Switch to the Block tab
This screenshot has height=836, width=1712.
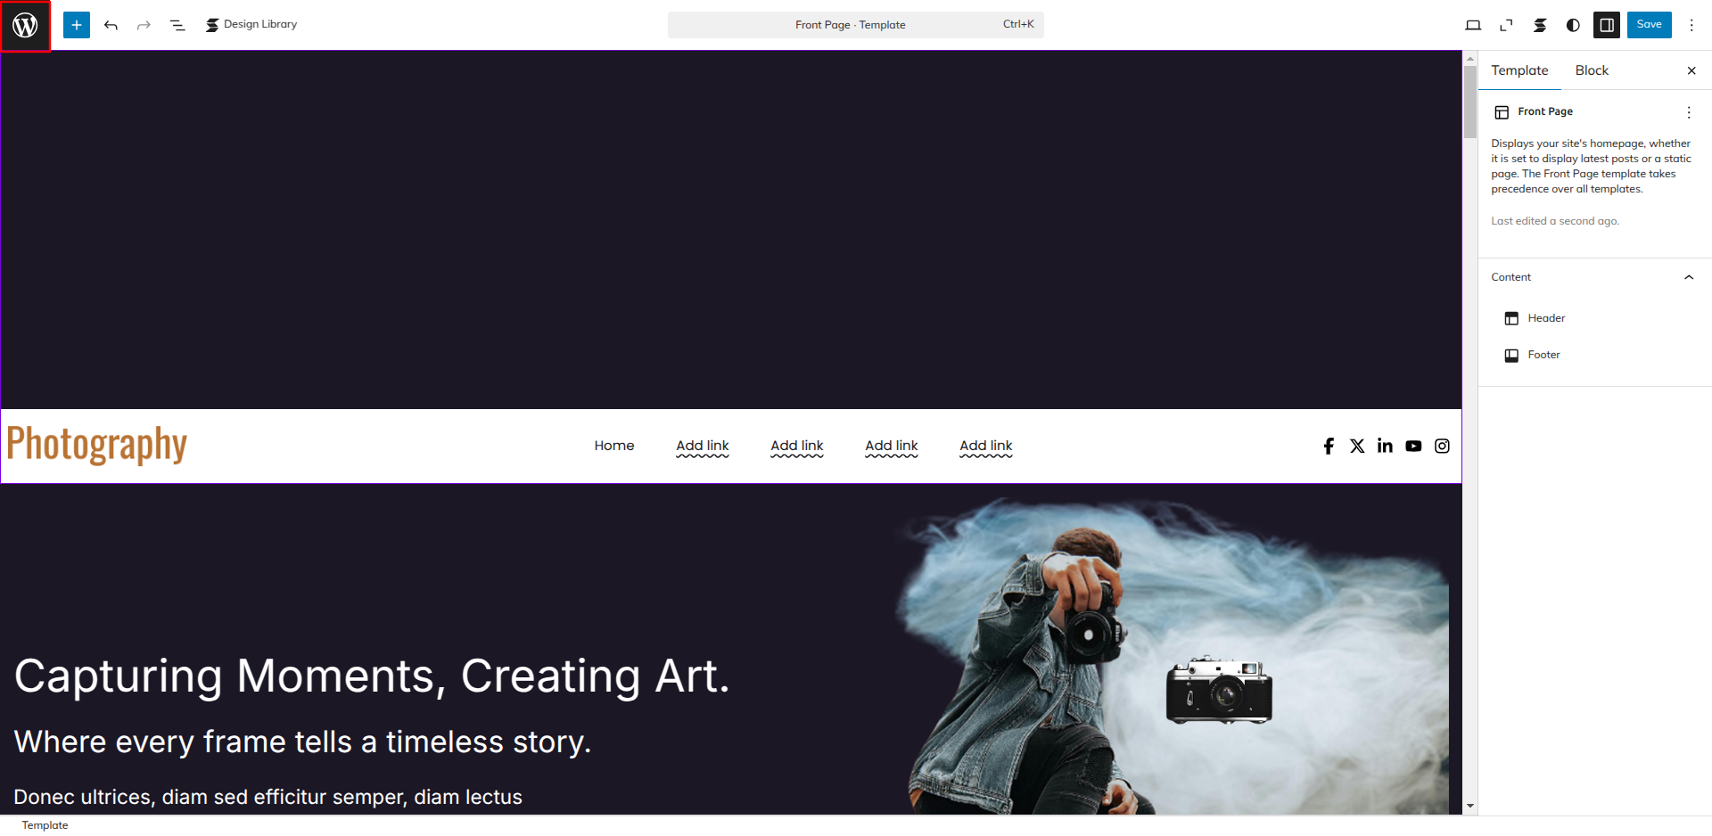tap(1592, 70)
